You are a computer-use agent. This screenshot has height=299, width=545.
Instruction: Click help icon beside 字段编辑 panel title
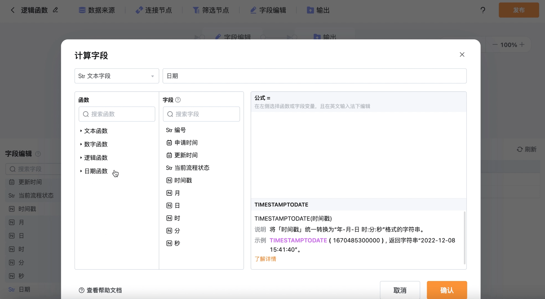click(38, 154)
